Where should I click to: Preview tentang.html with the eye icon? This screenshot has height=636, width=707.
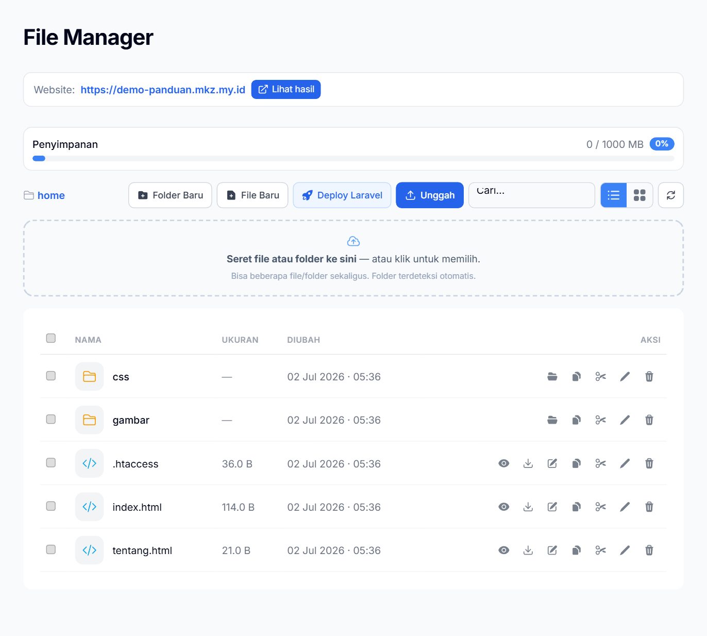[x=504, y=550]
